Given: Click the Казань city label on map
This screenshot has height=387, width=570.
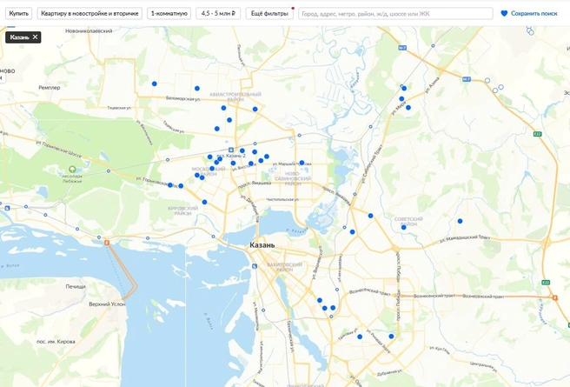Looking at the screenshot, I should click(x=262, y=245).
